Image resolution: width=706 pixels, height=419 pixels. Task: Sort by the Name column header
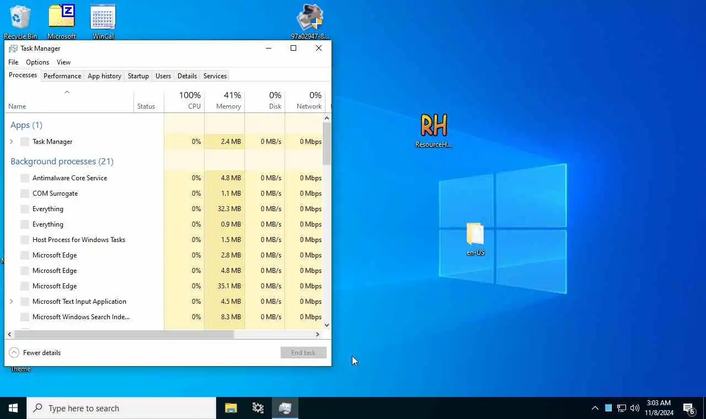point(69,101)
